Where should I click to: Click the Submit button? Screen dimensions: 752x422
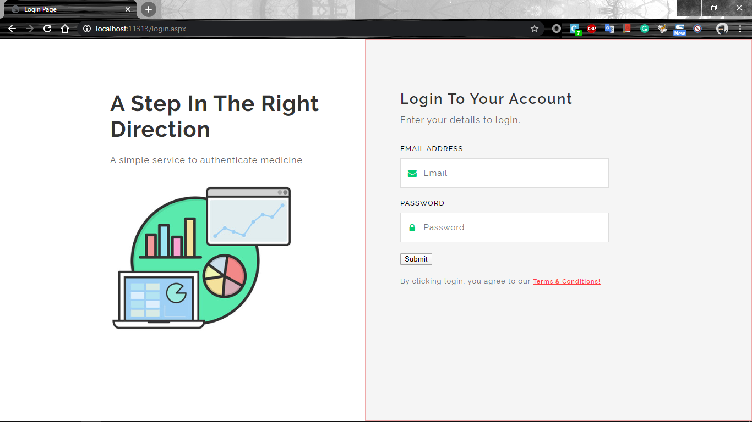pyautogui.click(x=416, y=259)
